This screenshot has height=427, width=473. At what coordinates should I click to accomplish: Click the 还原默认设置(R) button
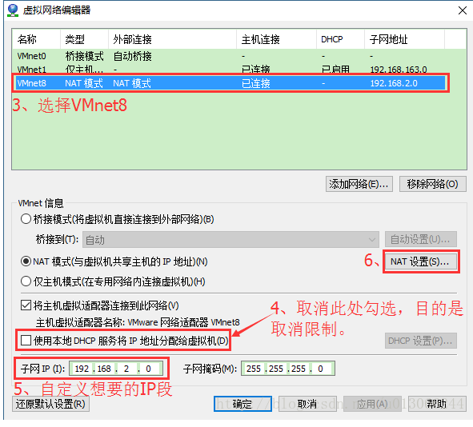tap(50, 404)
